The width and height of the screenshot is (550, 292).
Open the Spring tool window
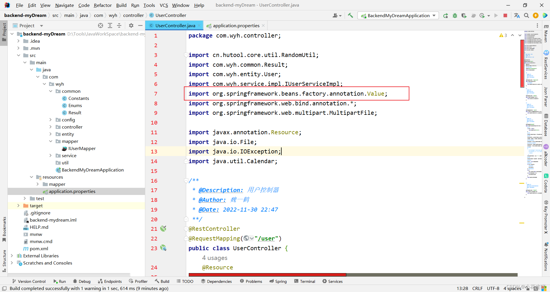coord(278,281)
